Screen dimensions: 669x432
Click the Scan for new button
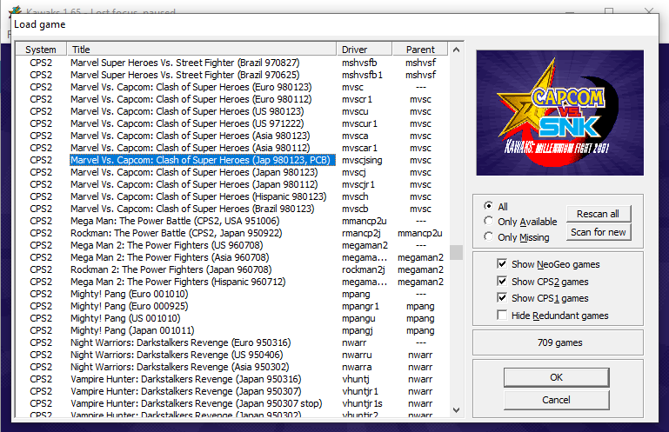(599, 232)
